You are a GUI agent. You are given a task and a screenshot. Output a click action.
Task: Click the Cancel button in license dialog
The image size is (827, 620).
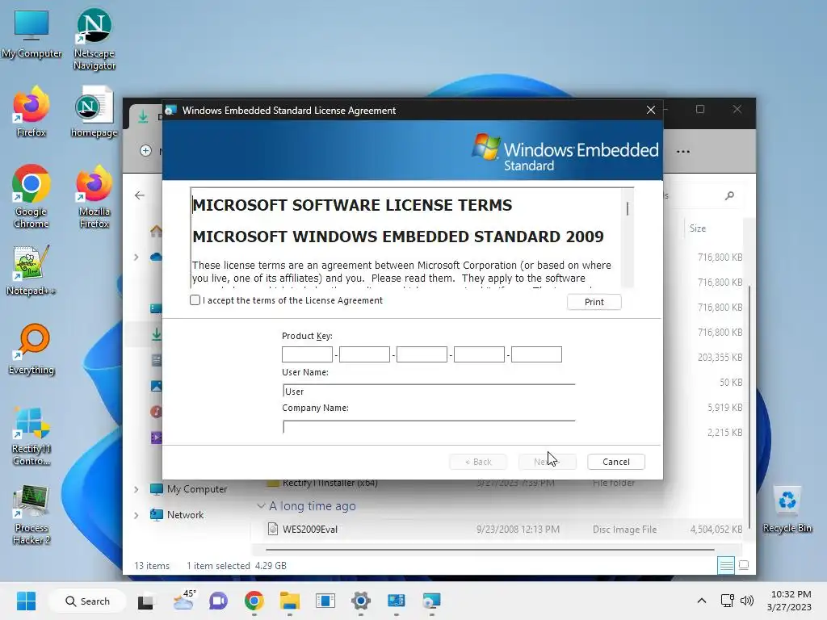pyautogui.click(x=616, y=462)
